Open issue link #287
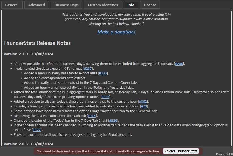Image resolution: width=233 pixels, height=156 pixels. pyautogui.click(x=88, y=68)
